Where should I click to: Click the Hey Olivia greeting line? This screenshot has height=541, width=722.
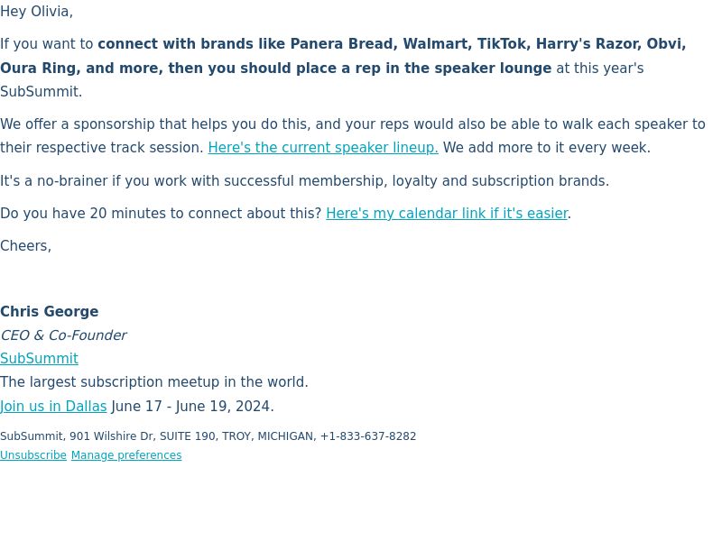[36, 12]
